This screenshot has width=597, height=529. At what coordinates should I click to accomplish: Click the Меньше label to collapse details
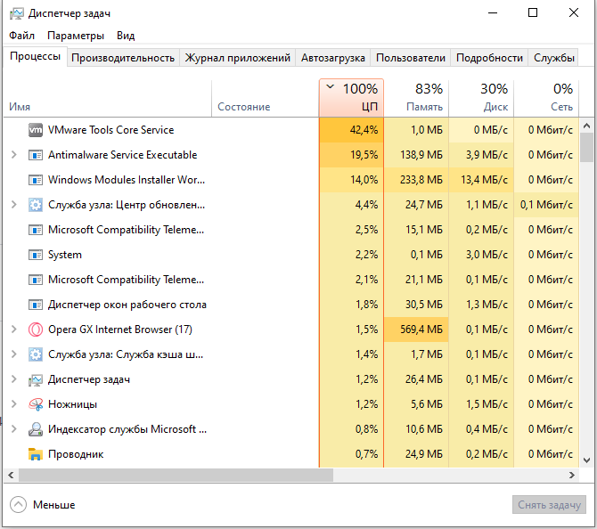[54, 505]
